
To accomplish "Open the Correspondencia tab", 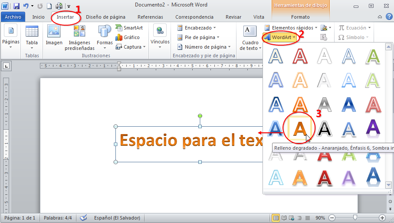I will (194, 17).
